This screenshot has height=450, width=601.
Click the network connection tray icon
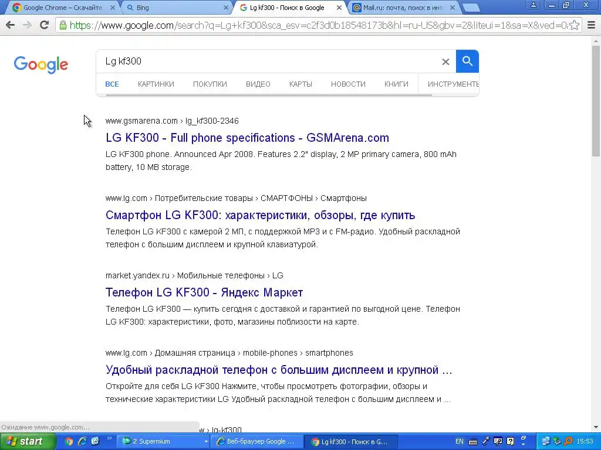(546, 442)
